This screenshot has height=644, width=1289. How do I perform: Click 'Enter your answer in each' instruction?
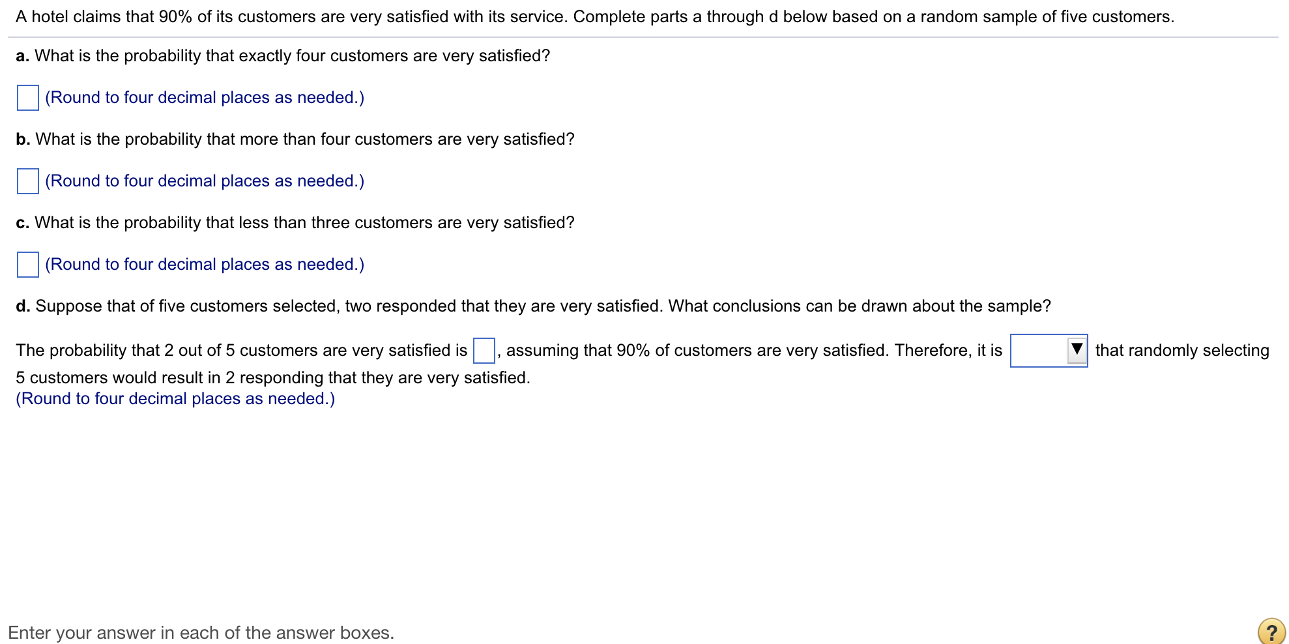pyautogui.click(x=201, y=633)
